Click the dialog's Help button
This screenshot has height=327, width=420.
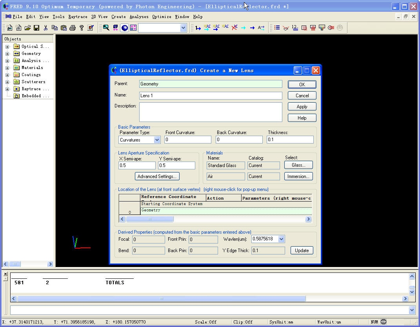pyautogui.click(x=302, y=118)
